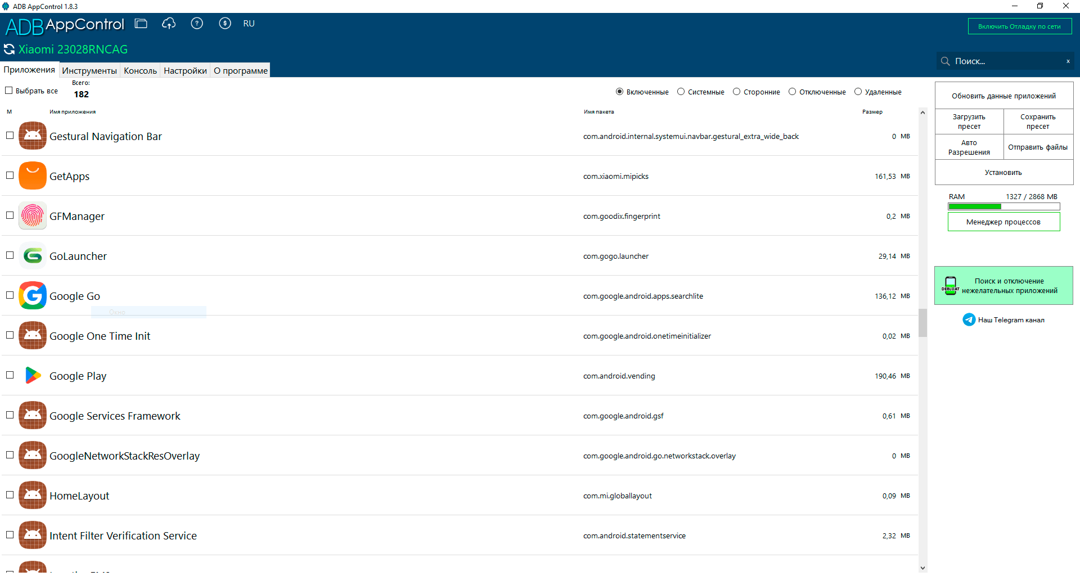This screenshot has height=585, width=1080.
Task: Check the GoLauncher row checkbox
Action: [10, 255]
